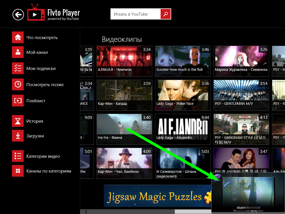This screenshot has height=214, width=285.
Task: Play the Lady Gaga - Poker Face video
Action: tap(183, 95)
